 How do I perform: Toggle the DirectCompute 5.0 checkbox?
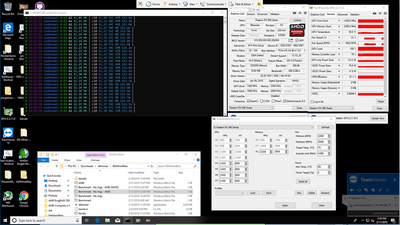pyautogui.click(x=285, y=101)
